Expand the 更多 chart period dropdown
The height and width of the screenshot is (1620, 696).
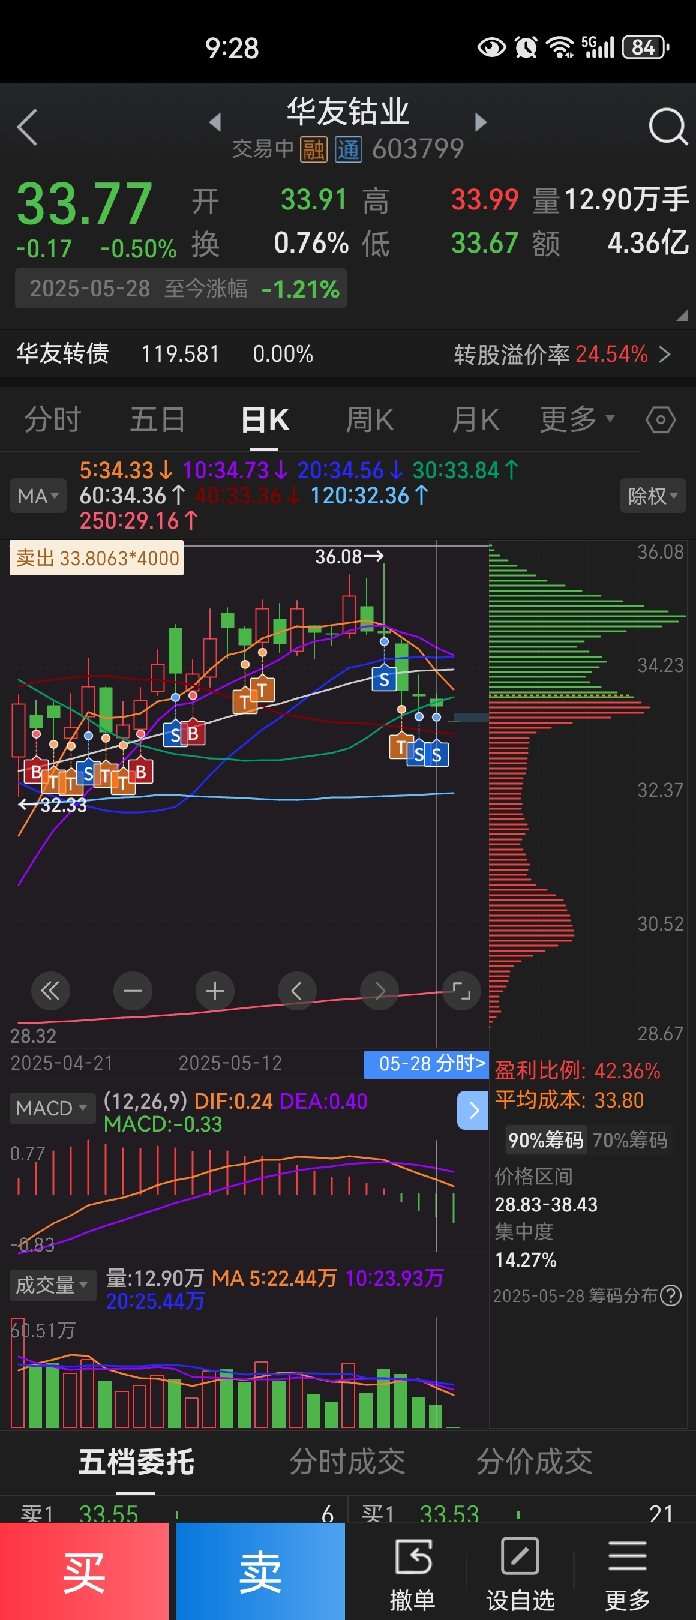(x=577, y=419)
